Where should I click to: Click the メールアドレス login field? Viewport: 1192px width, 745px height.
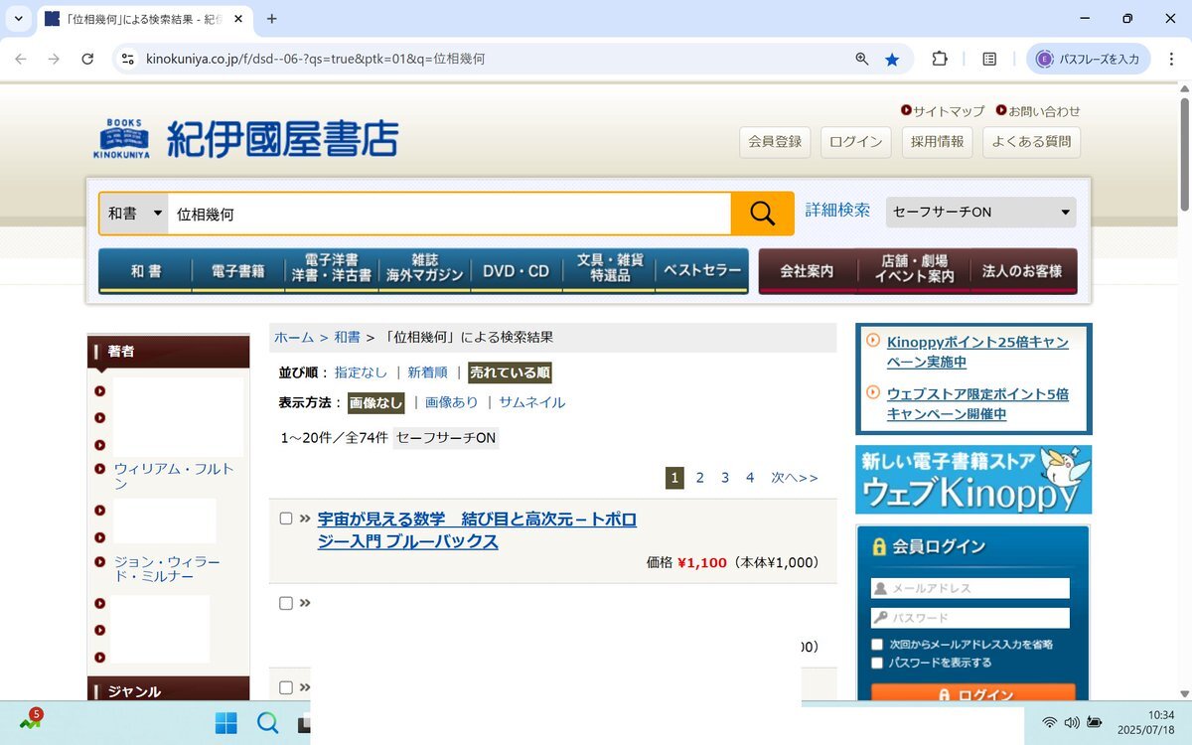tap(970, 588)
